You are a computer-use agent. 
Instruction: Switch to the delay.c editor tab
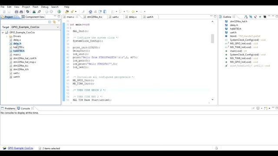tap(132, 17)
